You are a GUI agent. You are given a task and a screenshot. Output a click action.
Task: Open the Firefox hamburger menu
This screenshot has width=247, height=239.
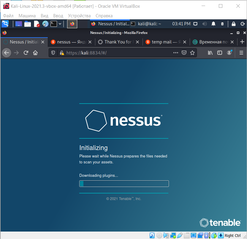pos(241,53)
